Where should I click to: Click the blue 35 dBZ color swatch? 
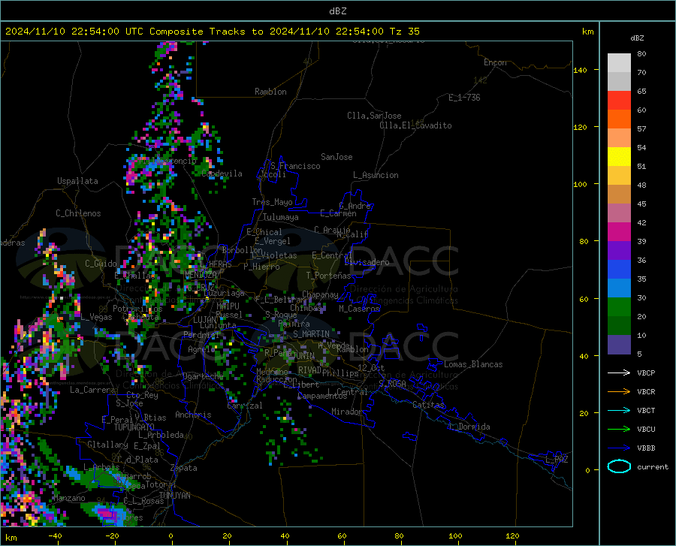click(x=619, y=270)
